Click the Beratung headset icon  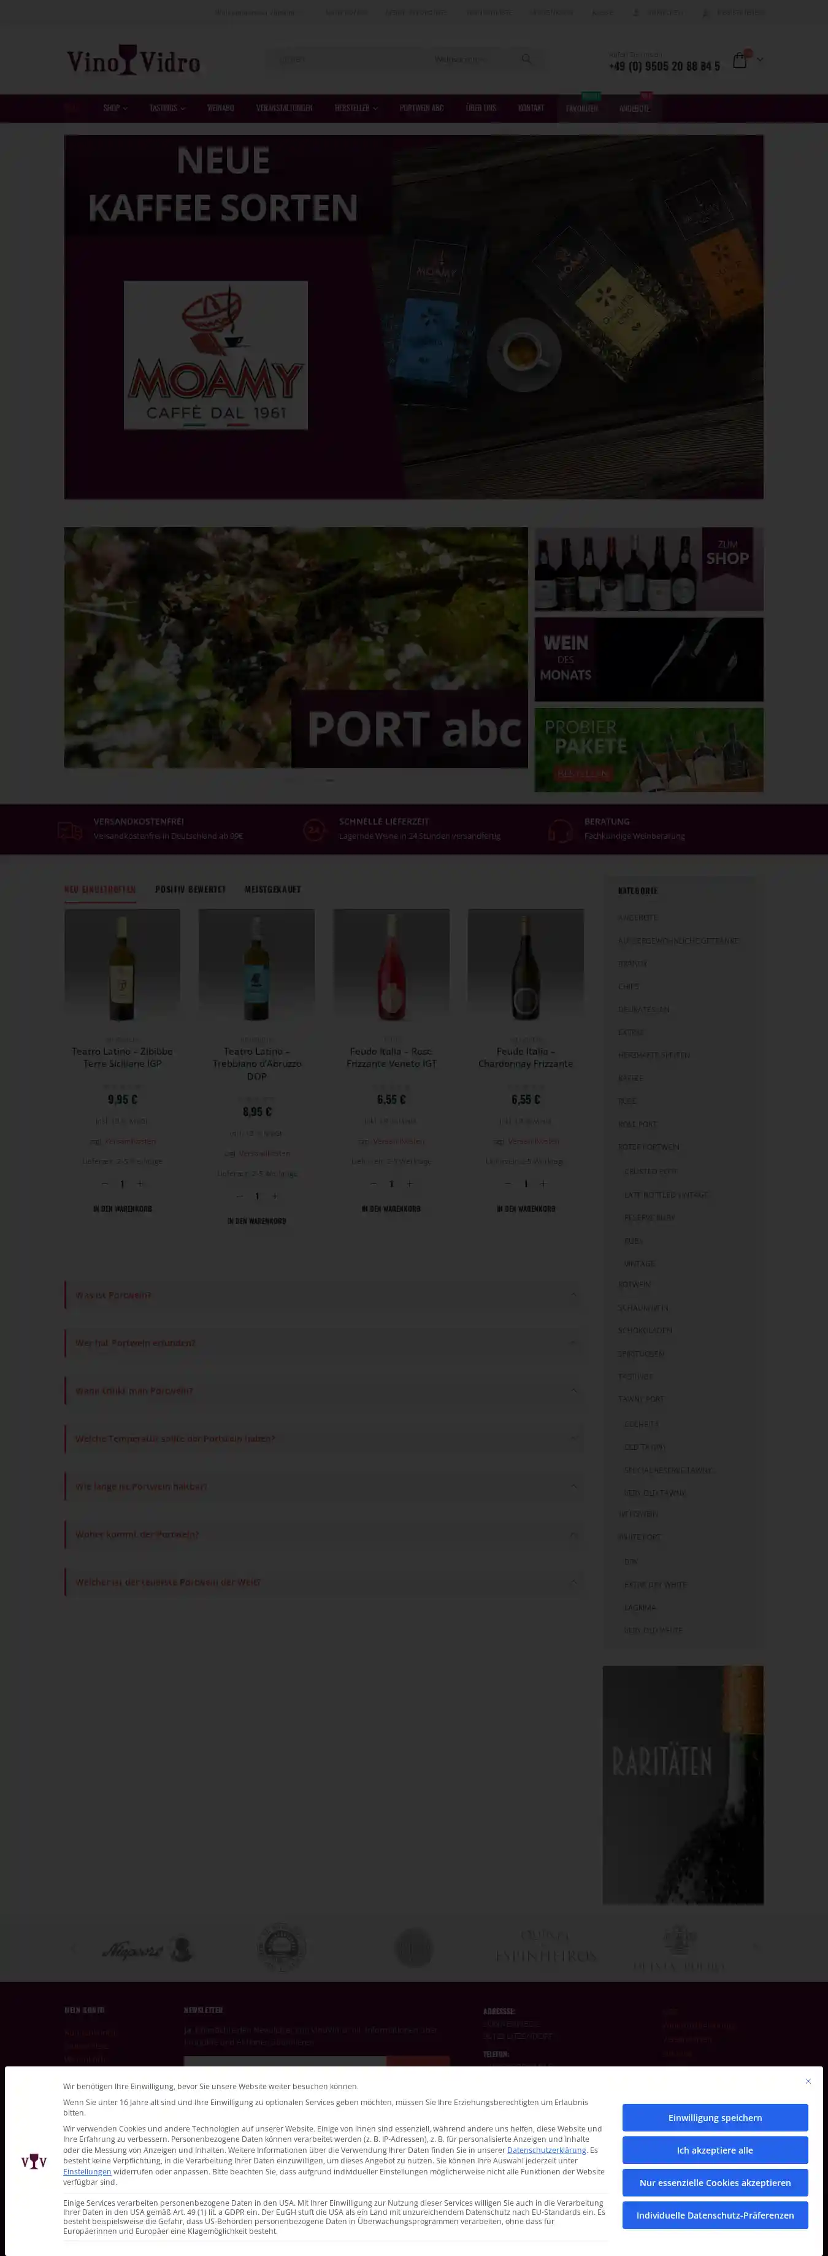[560, 830]
